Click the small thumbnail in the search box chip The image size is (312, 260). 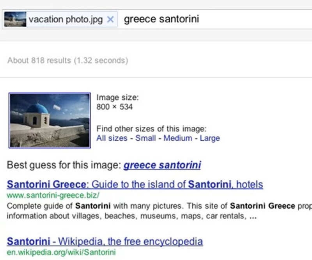pos(15,19)
